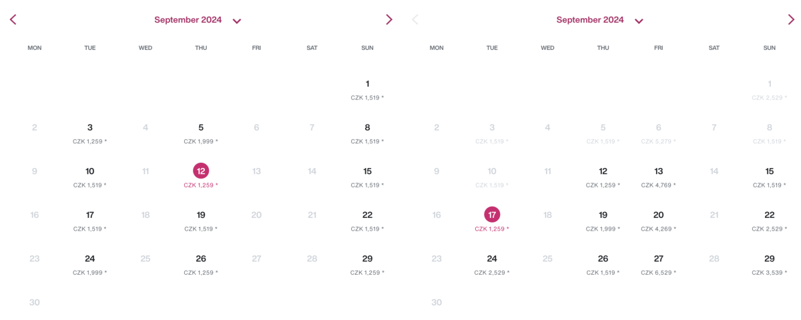Pick September 26 in left calendar
This screenshot has height=320, width=801.
[201, 259]
